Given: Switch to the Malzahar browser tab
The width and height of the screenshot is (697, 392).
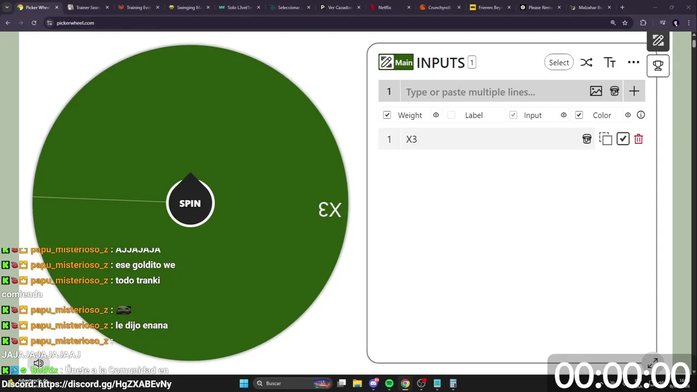Looking at the screenshot, I should pos(591,8).
